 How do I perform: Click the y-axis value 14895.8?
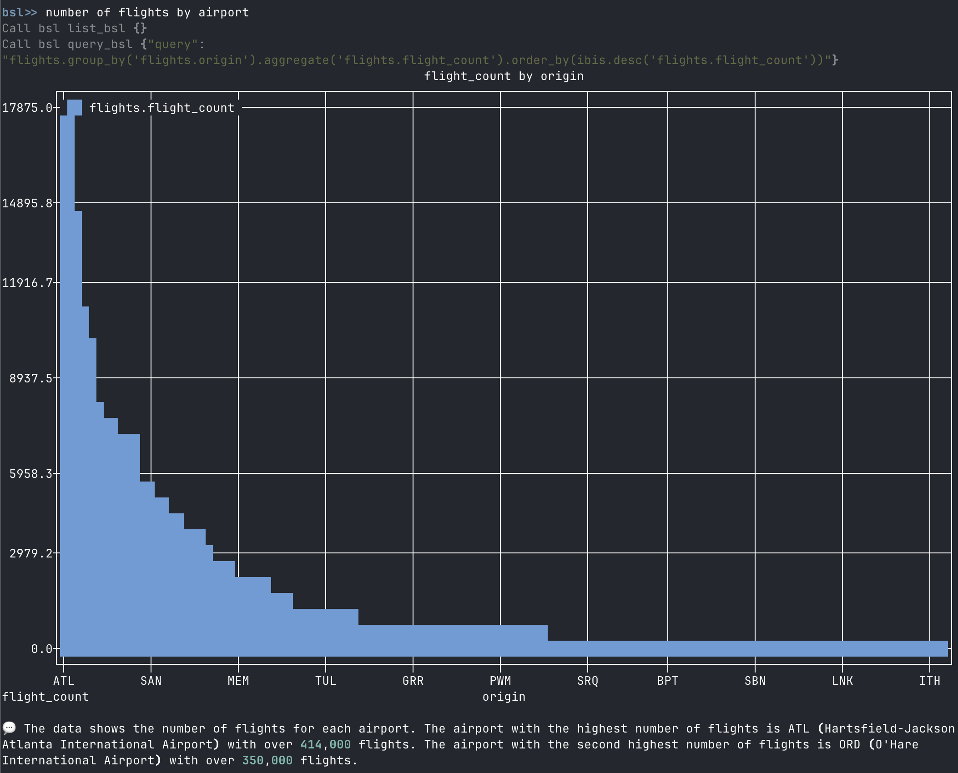point(27,203)
